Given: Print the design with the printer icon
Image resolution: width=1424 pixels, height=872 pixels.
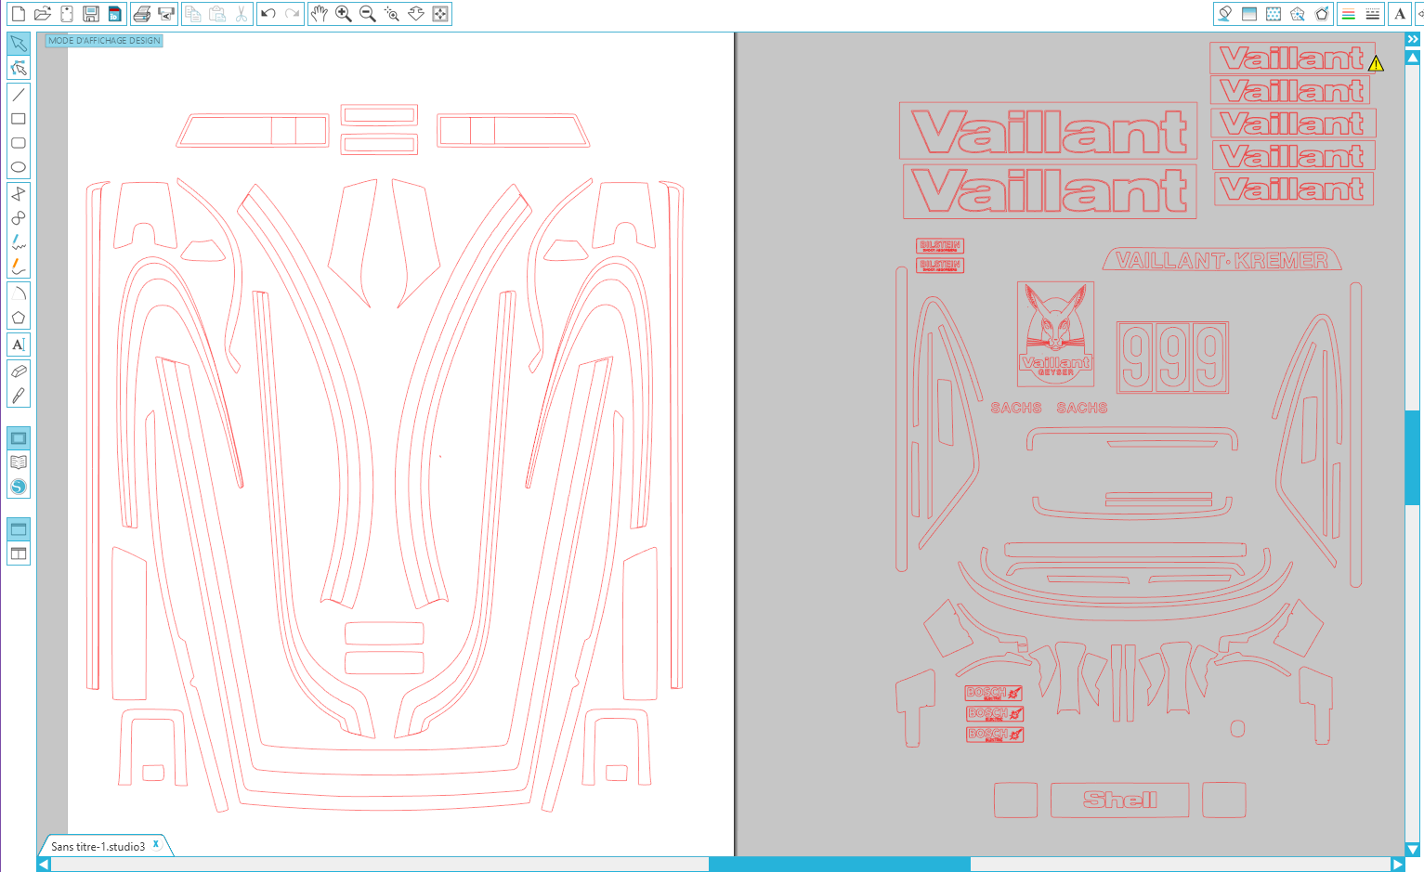Looking at the screenshot, I should (x=142, y=14).
